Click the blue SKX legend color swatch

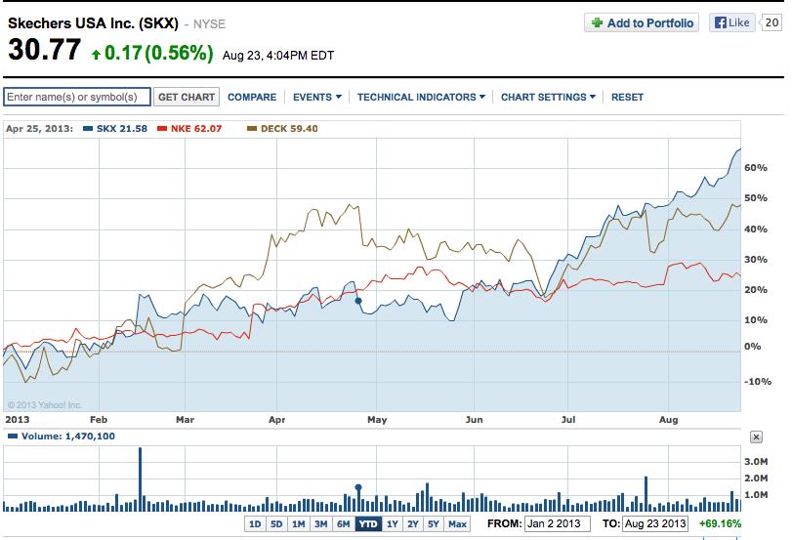click(87, 129)
